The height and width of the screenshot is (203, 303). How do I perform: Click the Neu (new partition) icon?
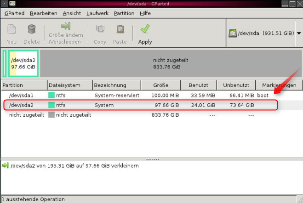coord(11,29)
